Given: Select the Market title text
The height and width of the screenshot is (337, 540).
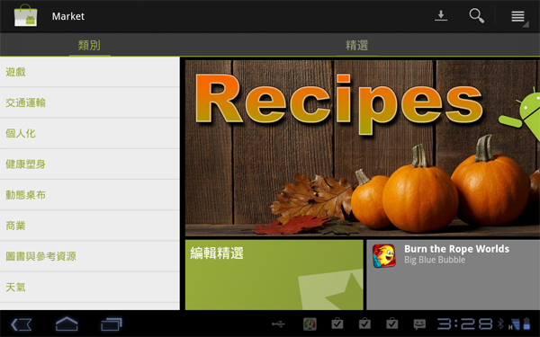Looking at the screenshot, I should [68, 16].
